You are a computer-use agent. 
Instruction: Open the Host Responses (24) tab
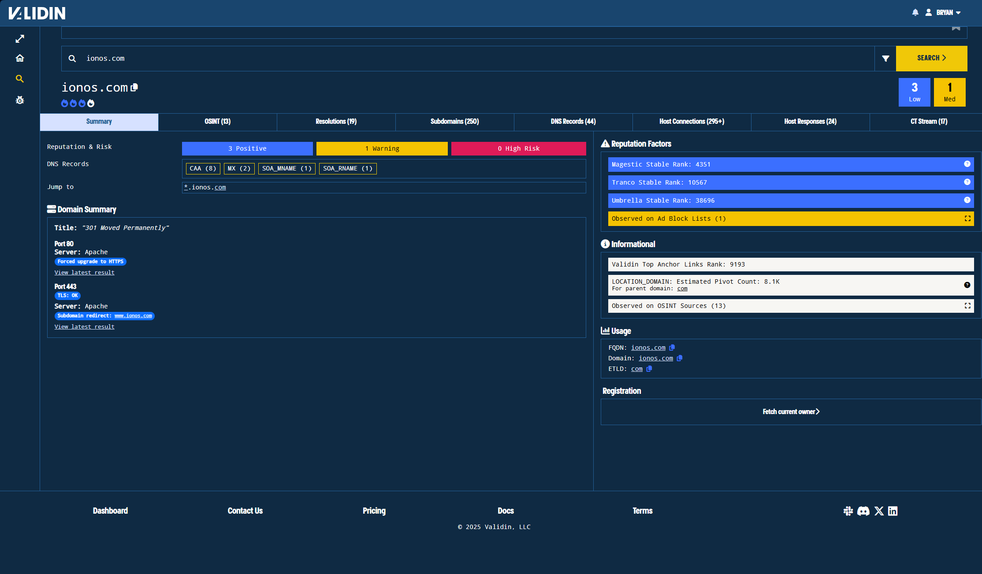(x=811, y=122)
